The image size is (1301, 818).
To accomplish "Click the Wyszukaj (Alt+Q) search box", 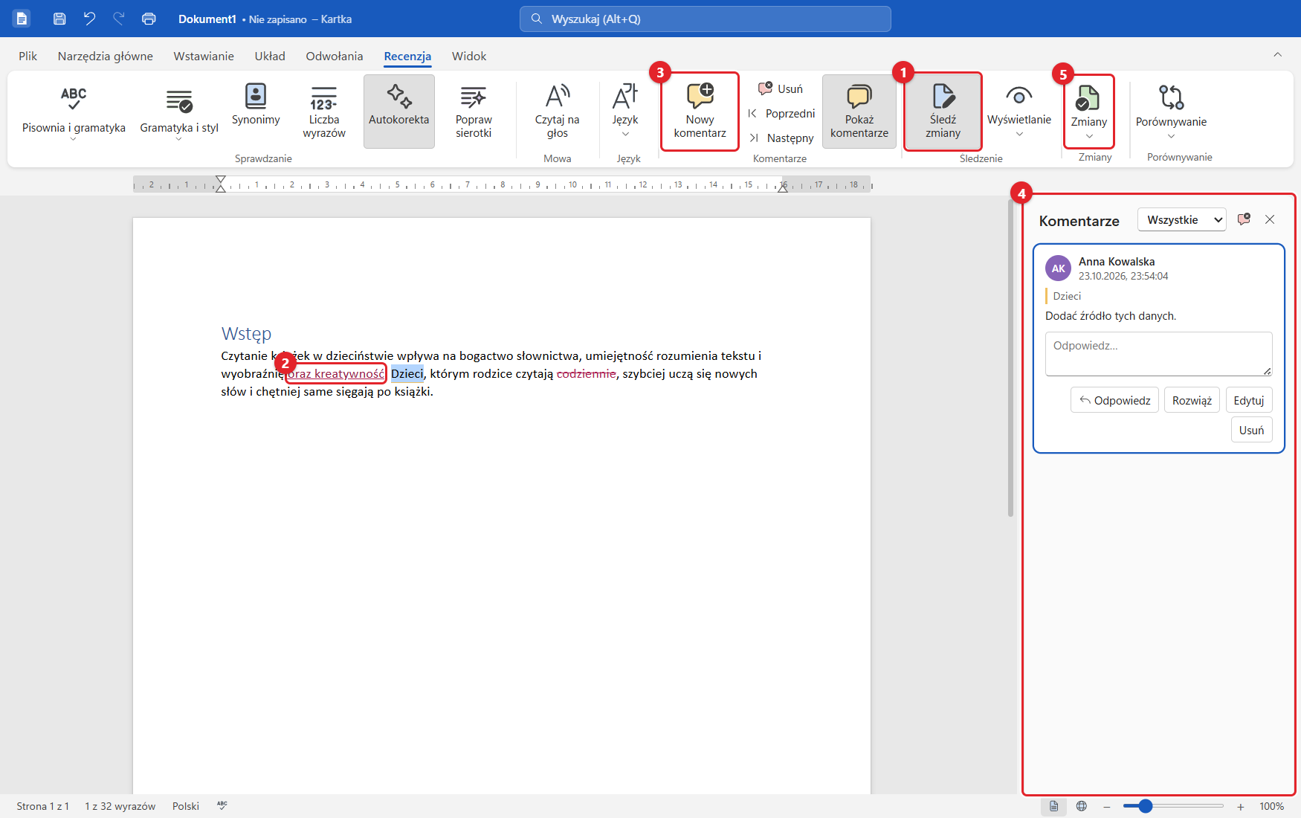I will [705, 19].
